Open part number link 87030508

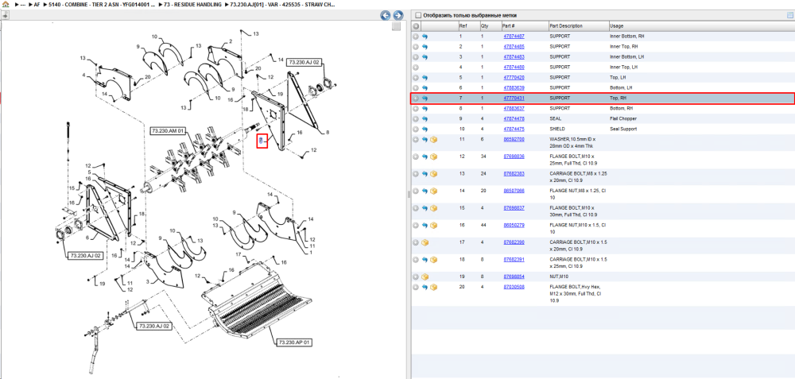514,287
